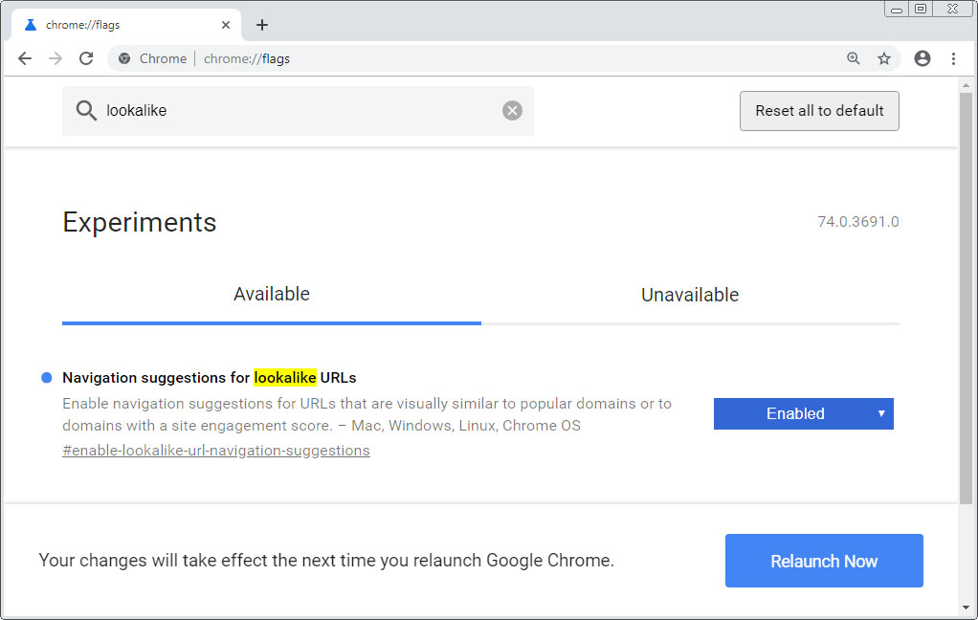Viewport: 978px width, 620px height.
Task: Click the Chrome logo in the address bar
Action: coord(123,58)
